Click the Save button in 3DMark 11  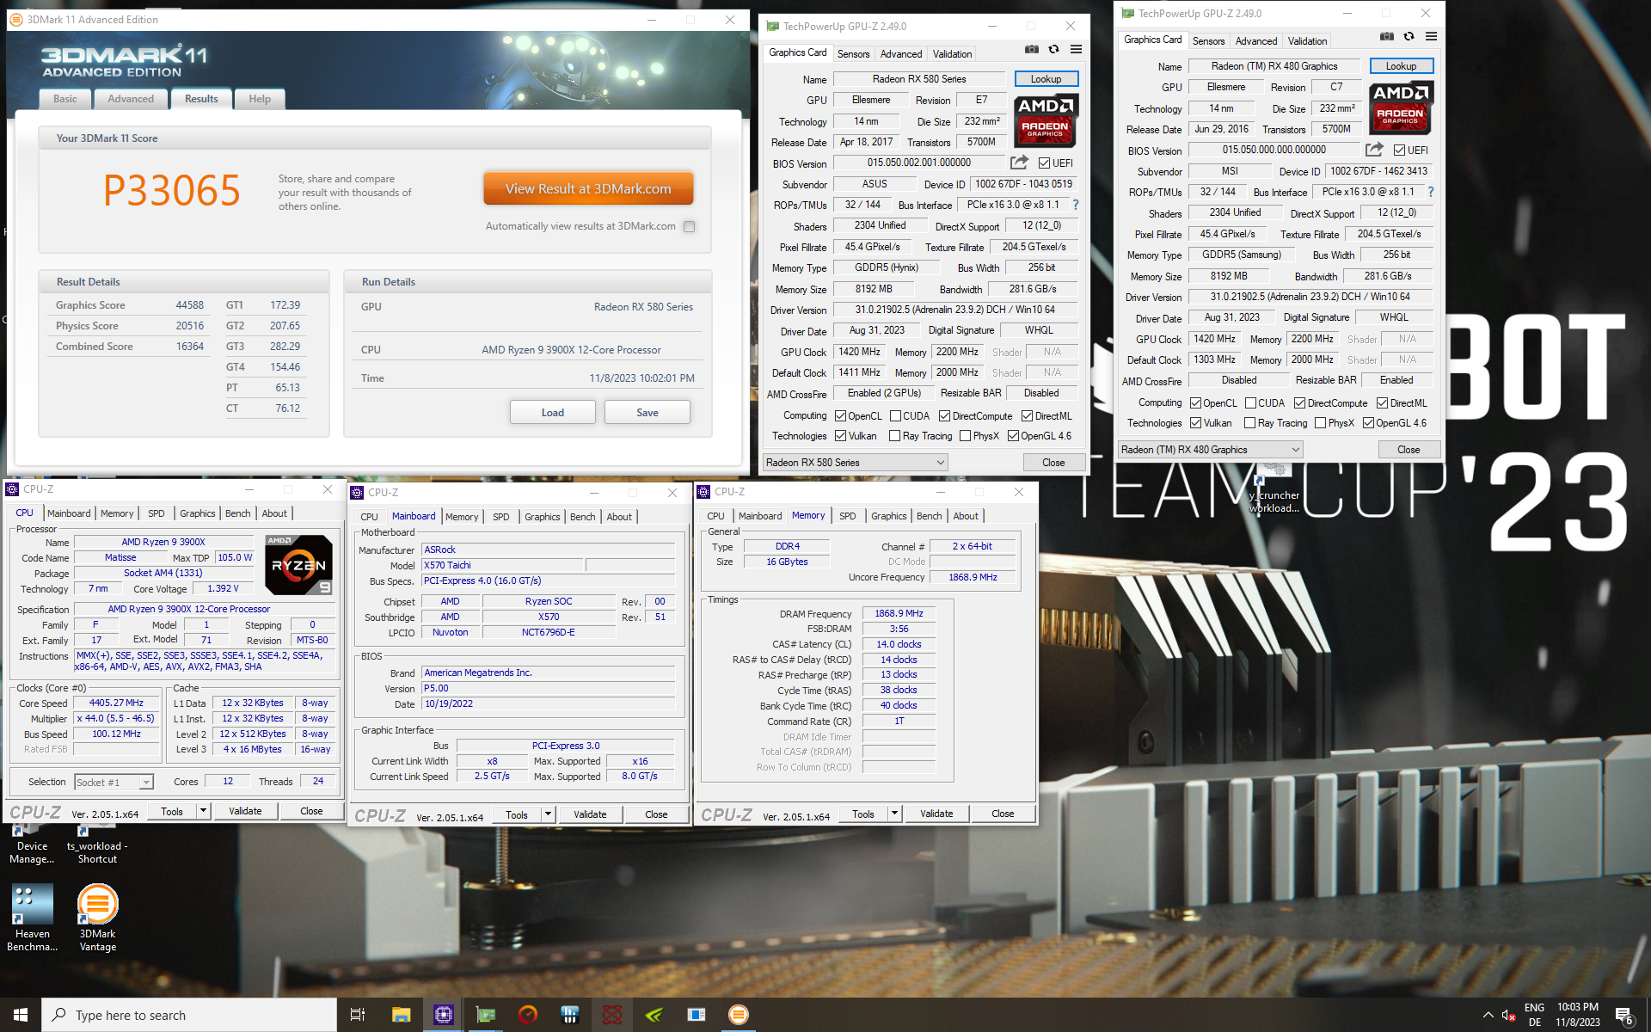point(648,413)
